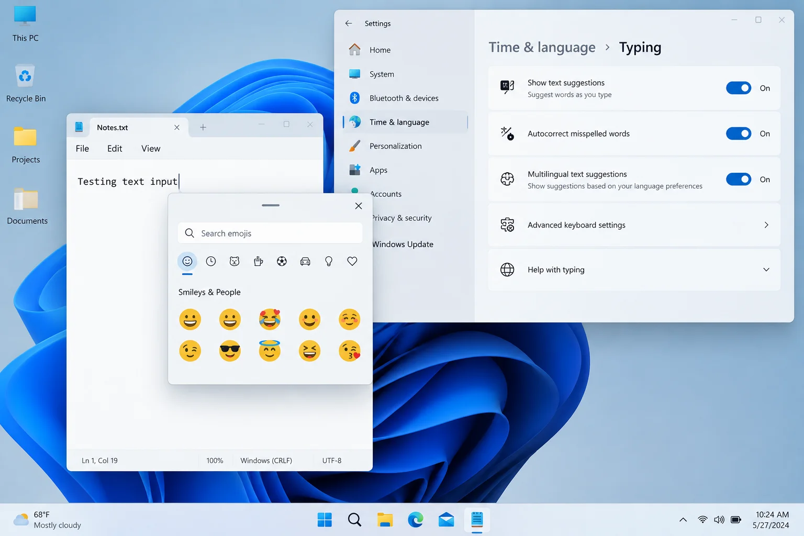Open Bluetooth & devices settings
Viewport: 804px width, 536px height.
(x=405, y=98)
